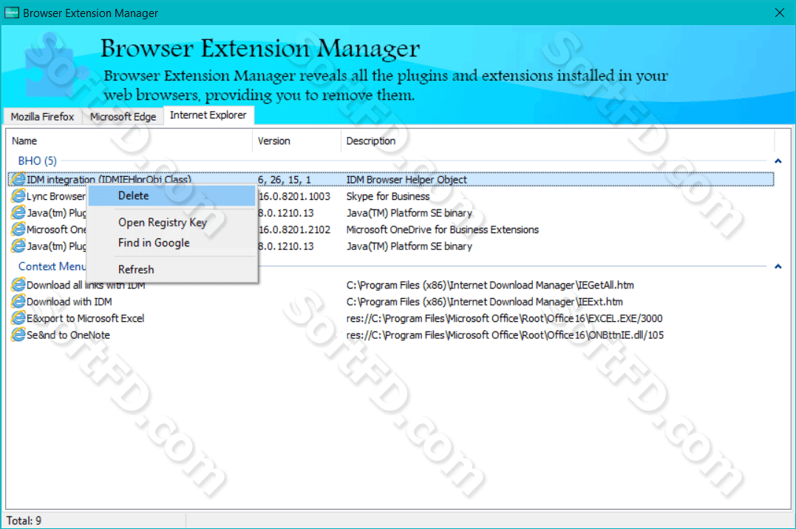Sort by the Version column header

coord(296,141)
